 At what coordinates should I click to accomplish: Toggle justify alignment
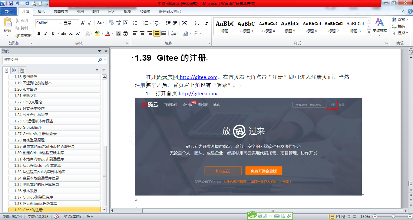157,33
